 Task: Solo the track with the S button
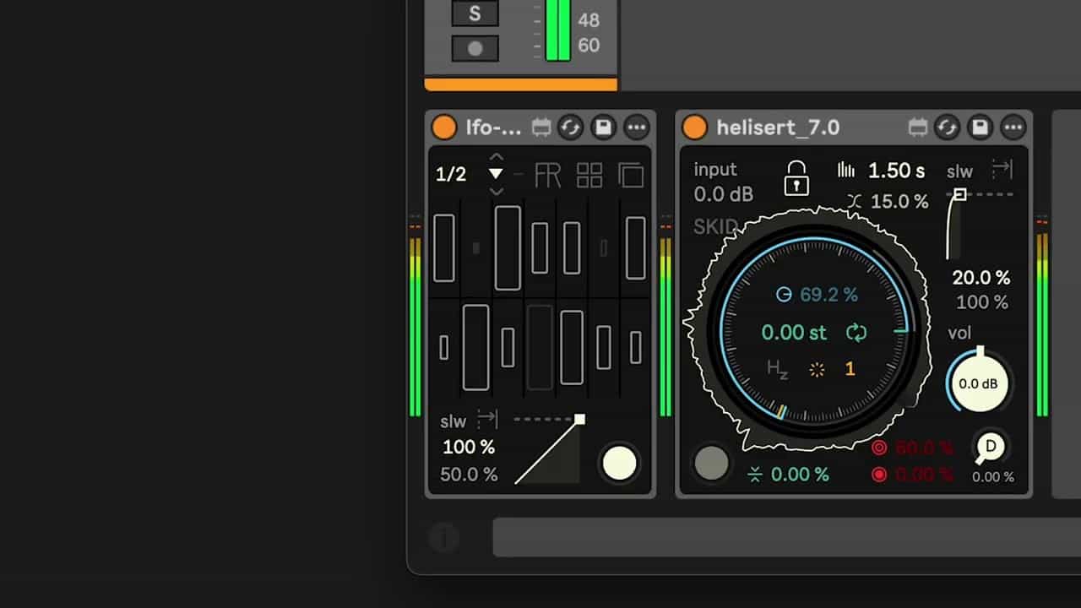click(475, 13)
